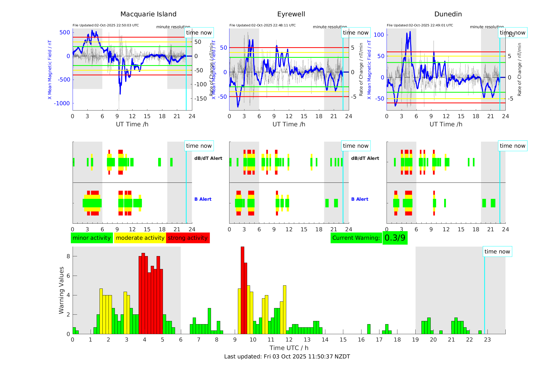Click the Dunedin chart title
Image resolution: width=559 pixels, height=379 pixels.
tap(448, 14)
